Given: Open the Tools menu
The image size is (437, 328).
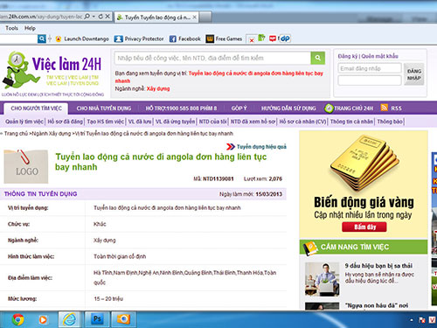Looking at the screenshot, I should (11, 28).
